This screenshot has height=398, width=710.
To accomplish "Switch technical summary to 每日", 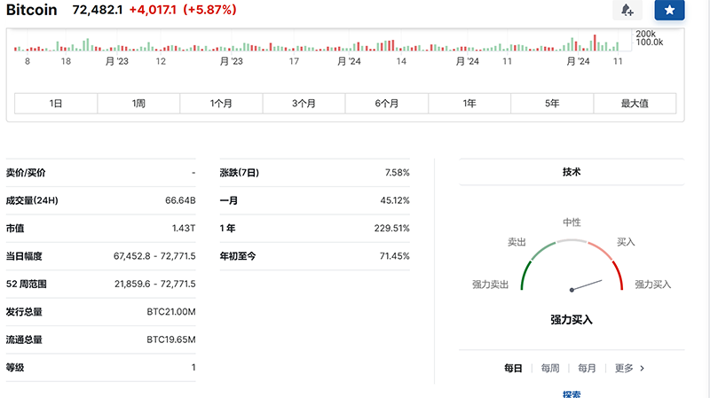I will pyautogui.click(x=513, y=368).
